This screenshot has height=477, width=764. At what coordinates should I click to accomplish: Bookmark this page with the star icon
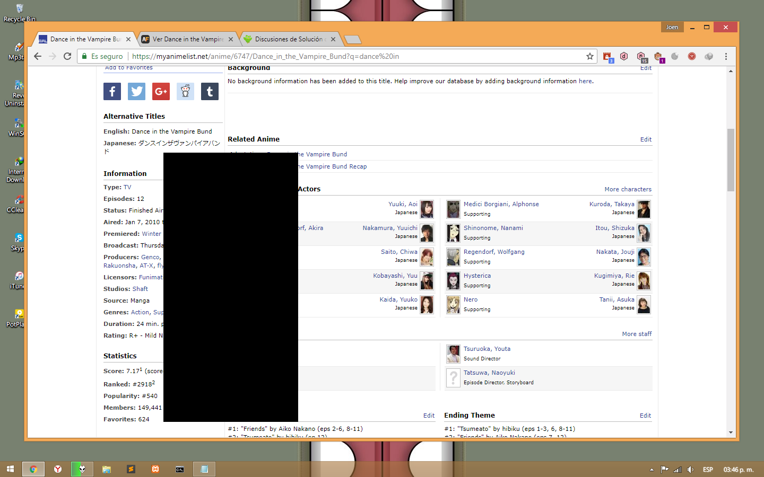[x=589, y=56]
